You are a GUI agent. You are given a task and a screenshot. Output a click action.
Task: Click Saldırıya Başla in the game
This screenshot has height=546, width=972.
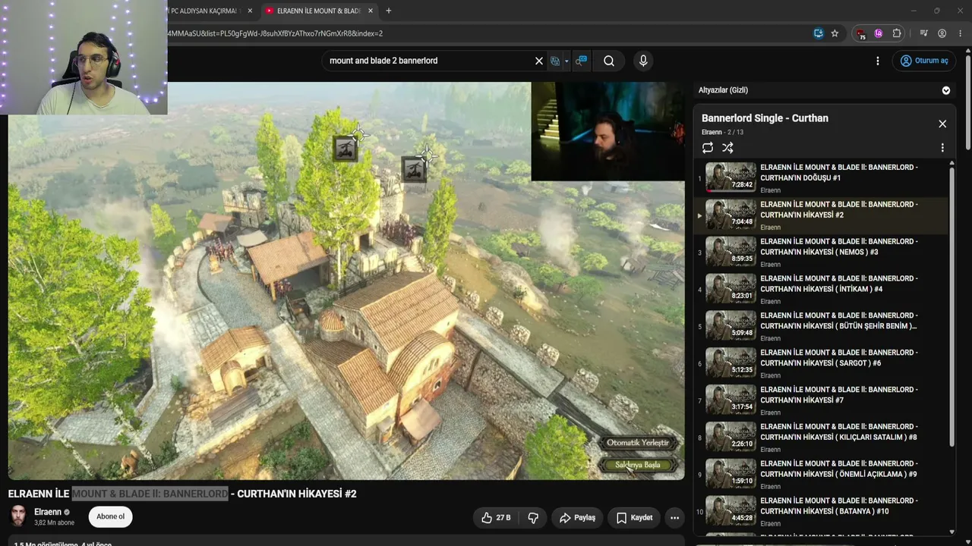638,465
